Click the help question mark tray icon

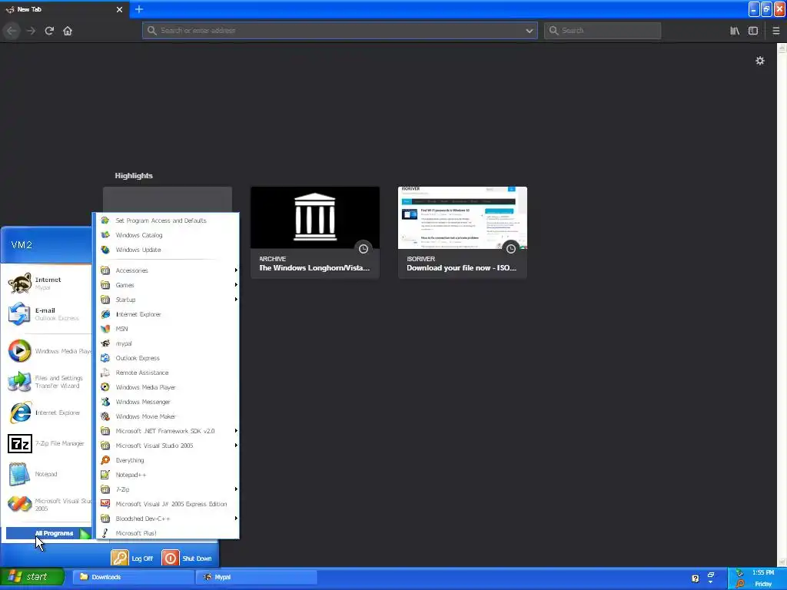[x=695, y=578]
